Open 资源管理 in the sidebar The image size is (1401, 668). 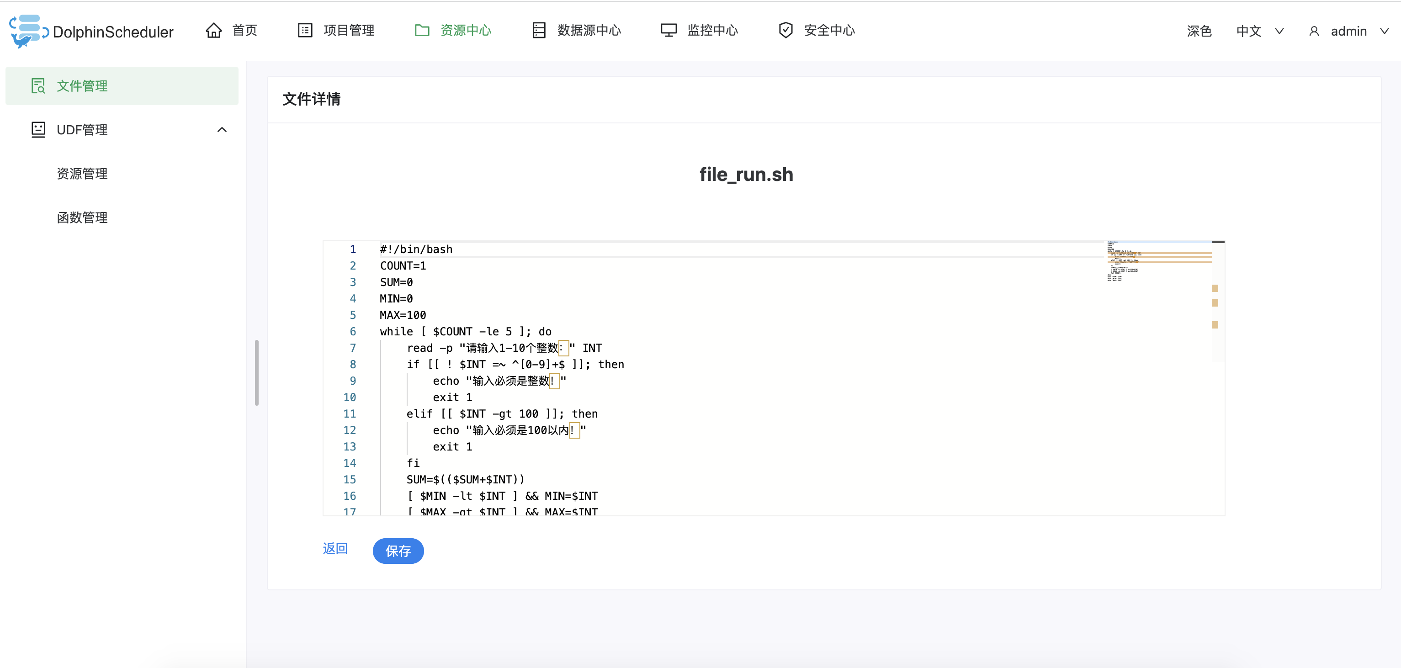(82, 174)
